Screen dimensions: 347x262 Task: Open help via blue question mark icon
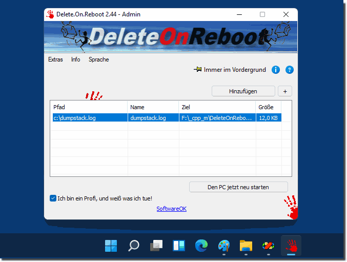tap(290, 70)
